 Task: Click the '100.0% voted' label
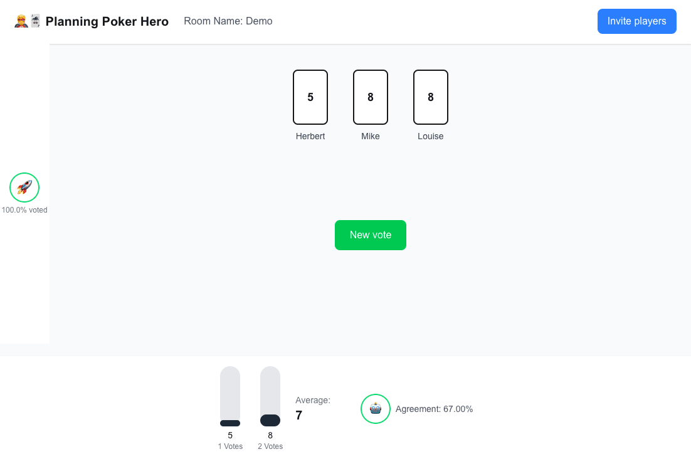(25, 209)
